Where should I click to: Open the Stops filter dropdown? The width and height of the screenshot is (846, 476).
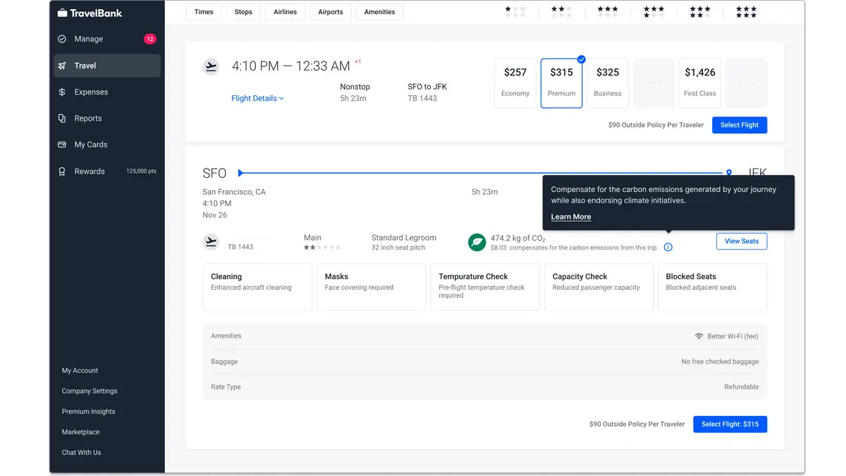[243, 12]
